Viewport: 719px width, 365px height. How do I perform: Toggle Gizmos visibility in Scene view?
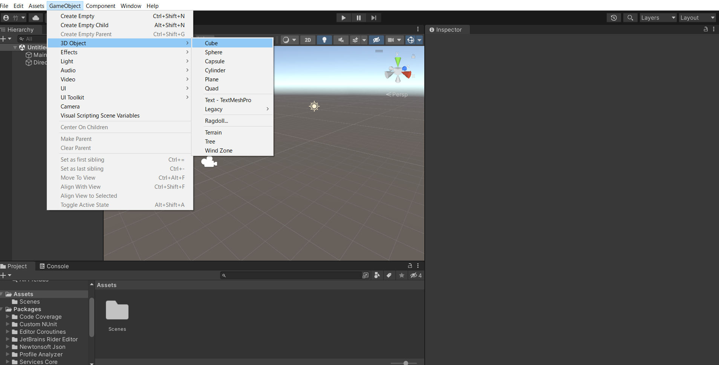point(411,40)
